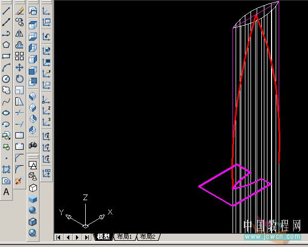This screenshot has height=247, width=308.
Task: Jump to the first layout tab arrow
Action: pos(59,237)
